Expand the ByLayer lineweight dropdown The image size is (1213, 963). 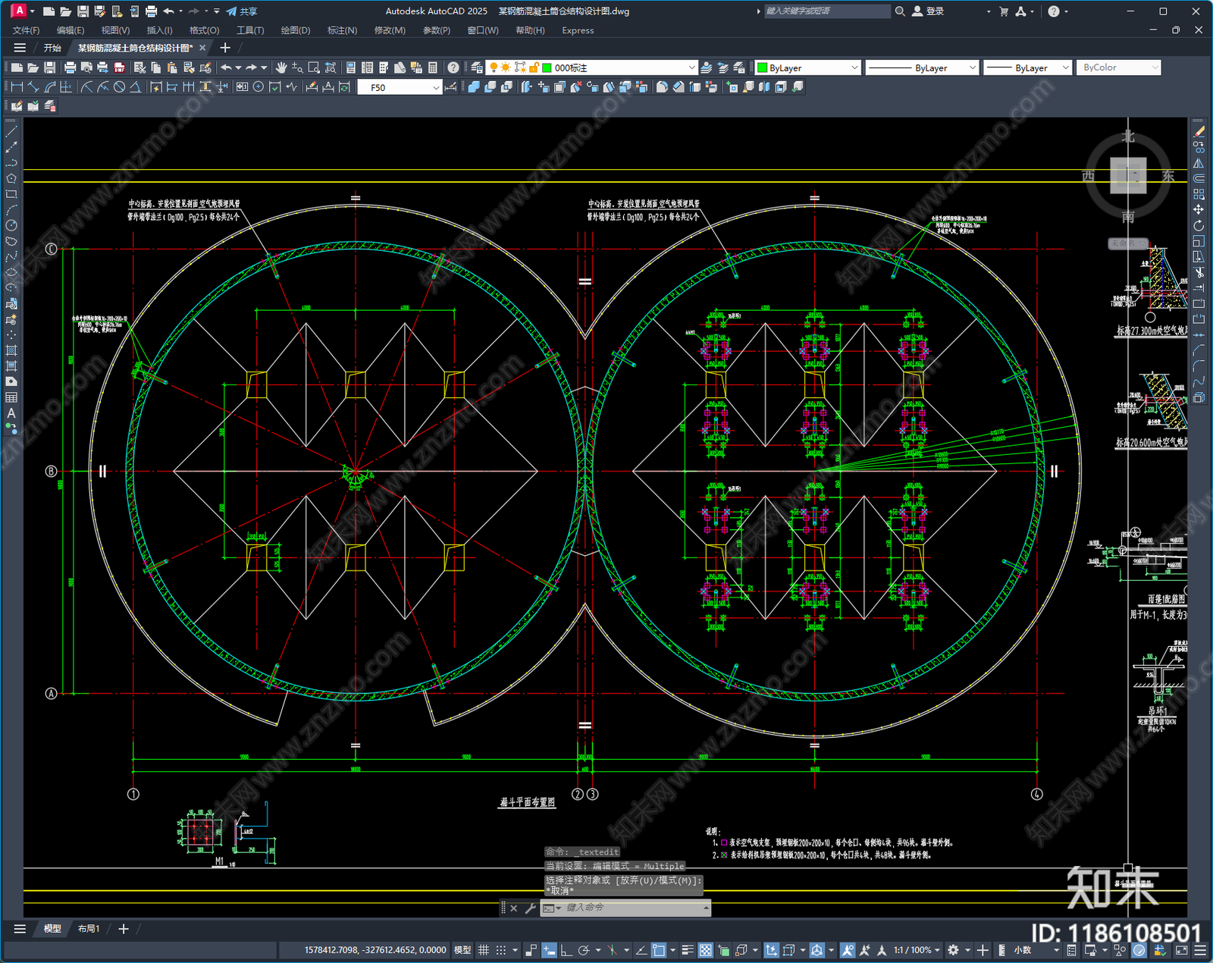(1027, 67)
